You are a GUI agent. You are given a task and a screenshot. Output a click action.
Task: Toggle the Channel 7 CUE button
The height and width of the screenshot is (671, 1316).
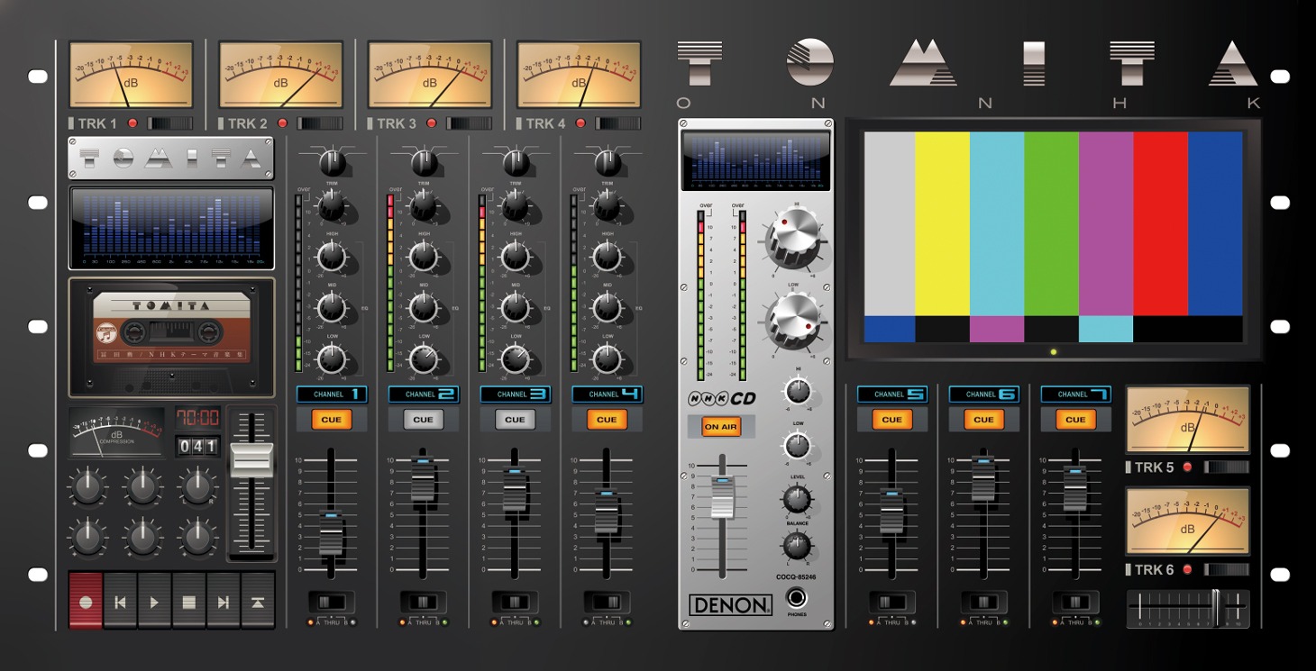(1075, 420)
